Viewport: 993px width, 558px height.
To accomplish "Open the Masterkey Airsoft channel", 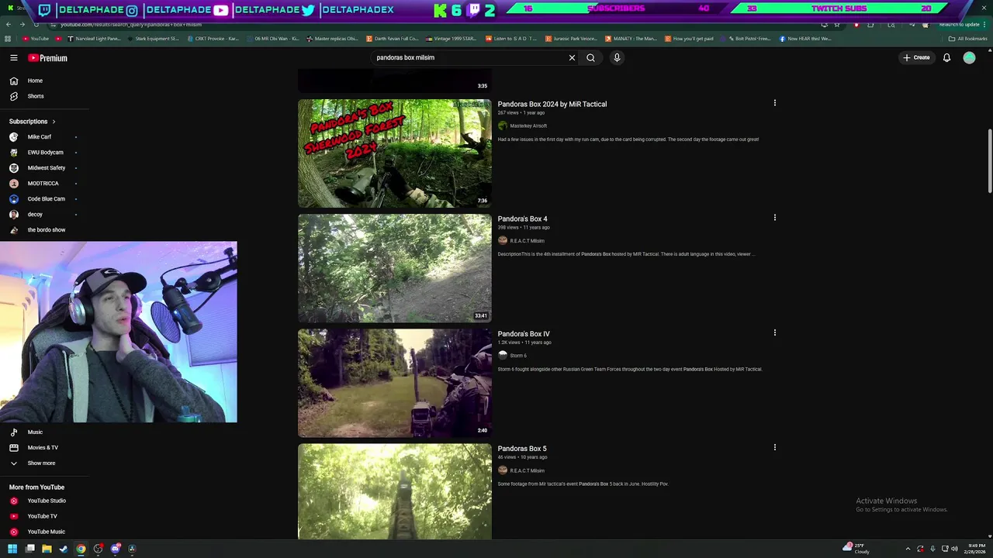I will tap(528, 126).
